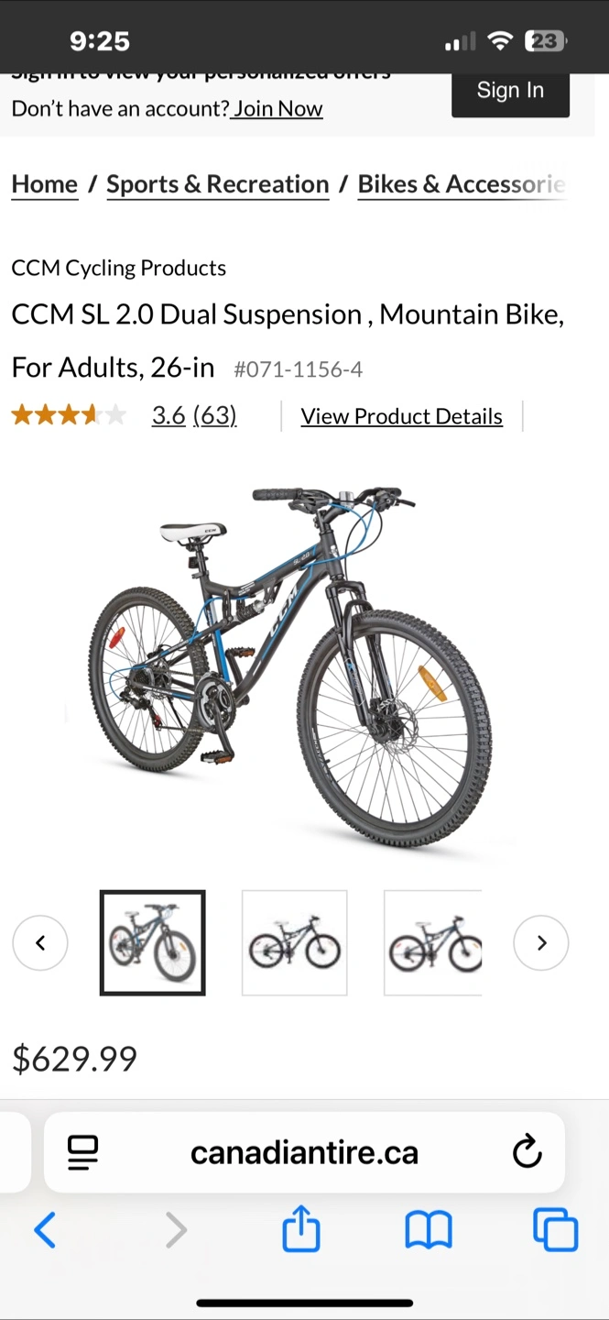Image resolution: width=609 pixels, height=1320 pixels.
Task: Select the first bike thumbnail
Action: pos(153,942)
